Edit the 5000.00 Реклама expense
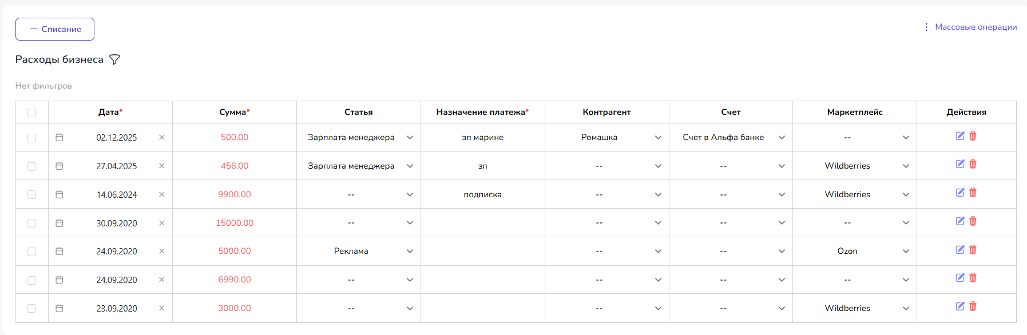Image resolution: width=1027 pixels, height=335 pixels. pyautogui.click(x=960, y=250)
